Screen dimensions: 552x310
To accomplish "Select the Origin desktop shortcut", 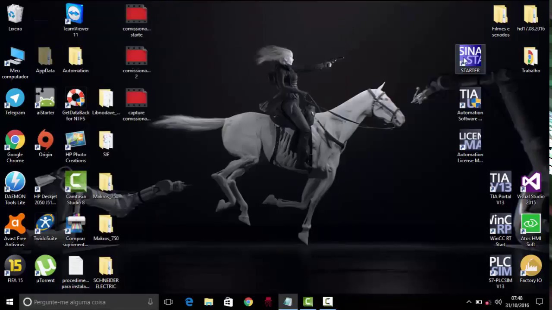I will 45,144.
